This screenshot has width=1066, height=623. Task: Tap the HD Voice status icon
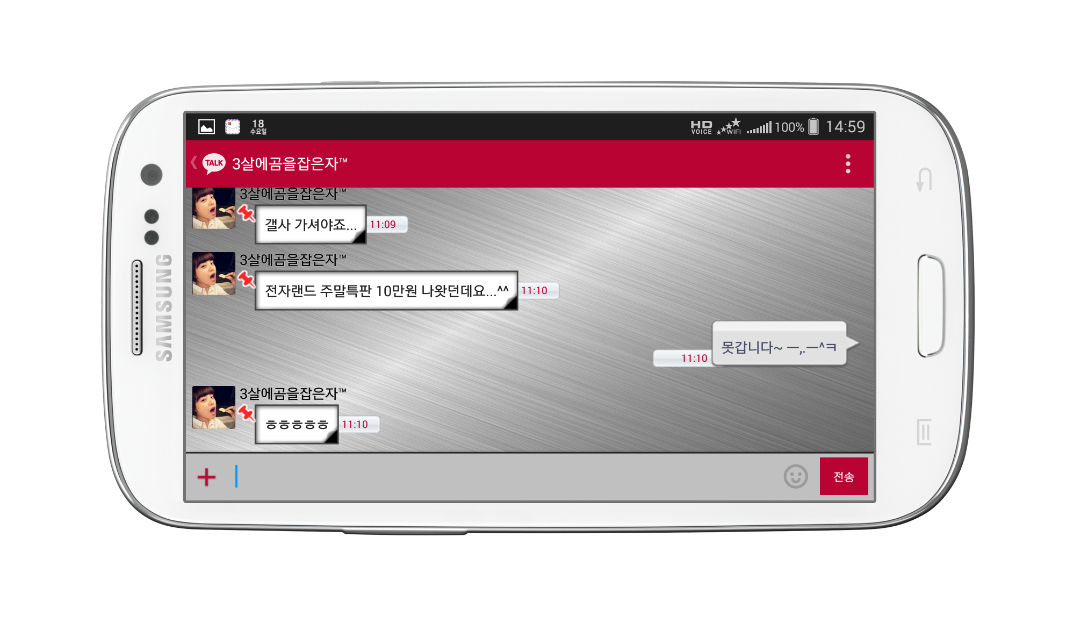pyautogui.click(x=701, y=127)
